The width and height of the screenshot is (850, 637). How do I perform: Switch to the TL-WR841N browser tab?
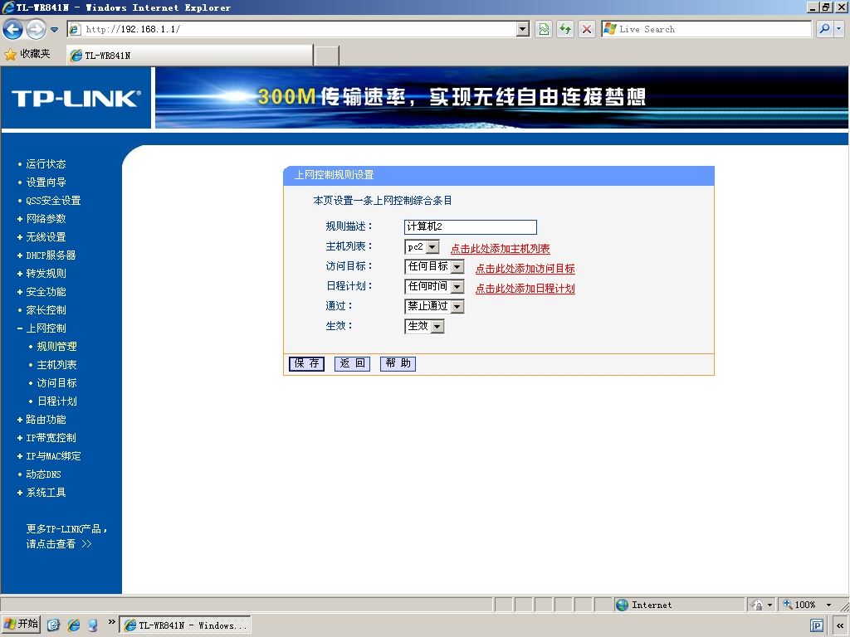190,56
